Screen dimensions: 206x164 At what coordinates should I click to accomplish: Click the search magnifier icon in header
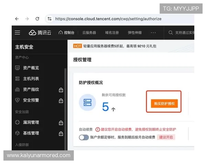click(171, 32)
